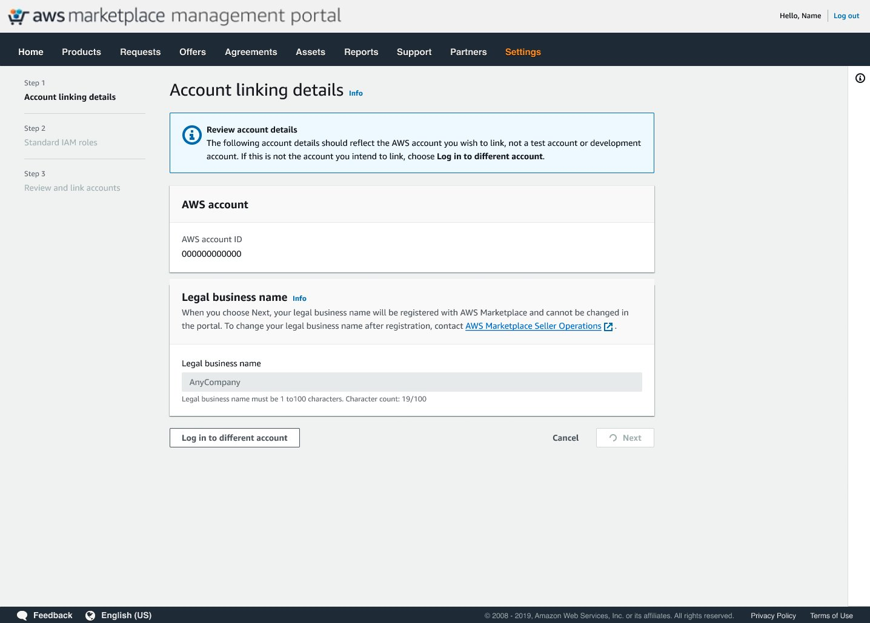Click the Feedback speech bubble icon
The height and width of the screenshot is (623, 870).
(x=22, y=615)
